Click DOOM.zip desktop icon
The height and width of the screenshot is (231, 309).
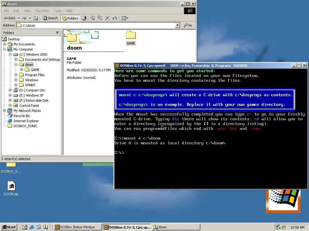11,188
